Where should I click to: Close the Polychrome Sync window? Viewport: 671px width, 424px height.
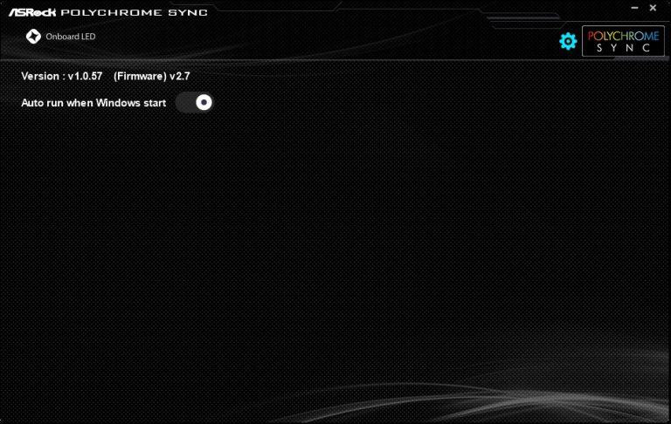click(653, 8)
